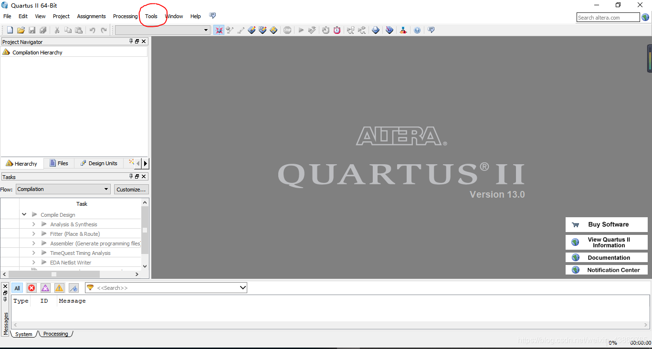Click the globe icon beside search box

click(x=645, y=17)
